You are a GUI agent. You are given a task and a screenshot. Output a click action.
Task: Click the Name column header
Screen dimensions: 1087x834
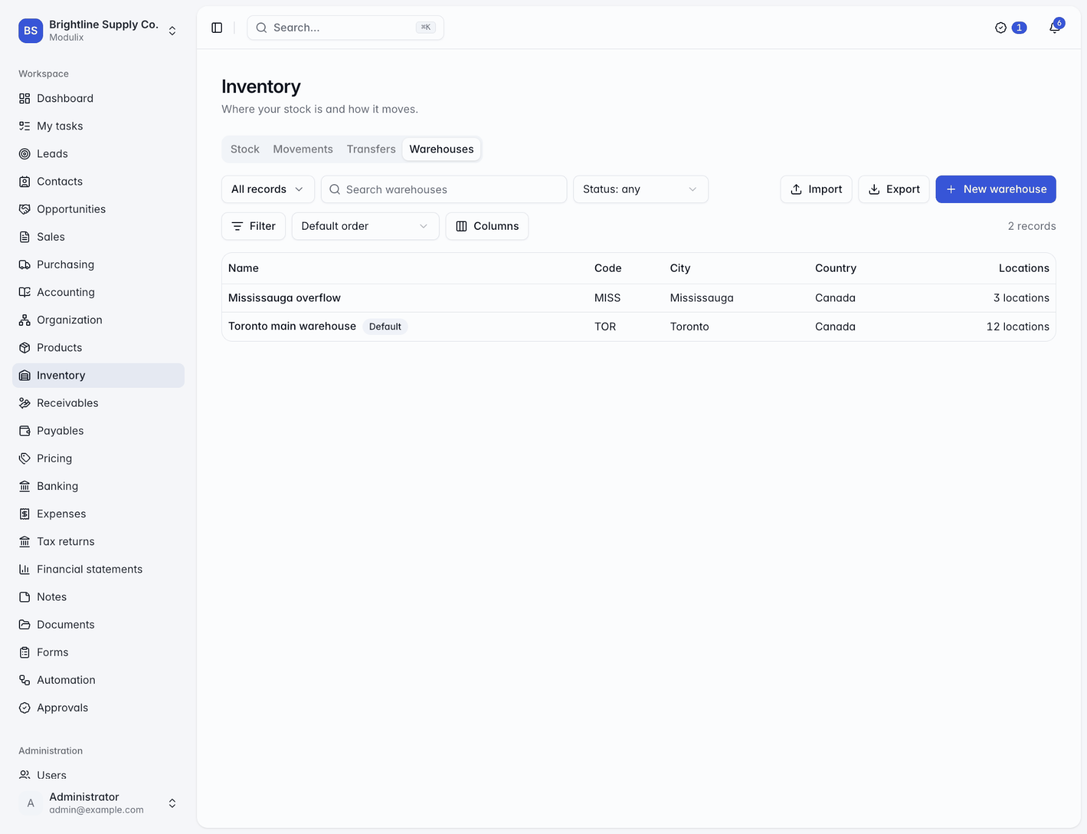click(243, 268)
